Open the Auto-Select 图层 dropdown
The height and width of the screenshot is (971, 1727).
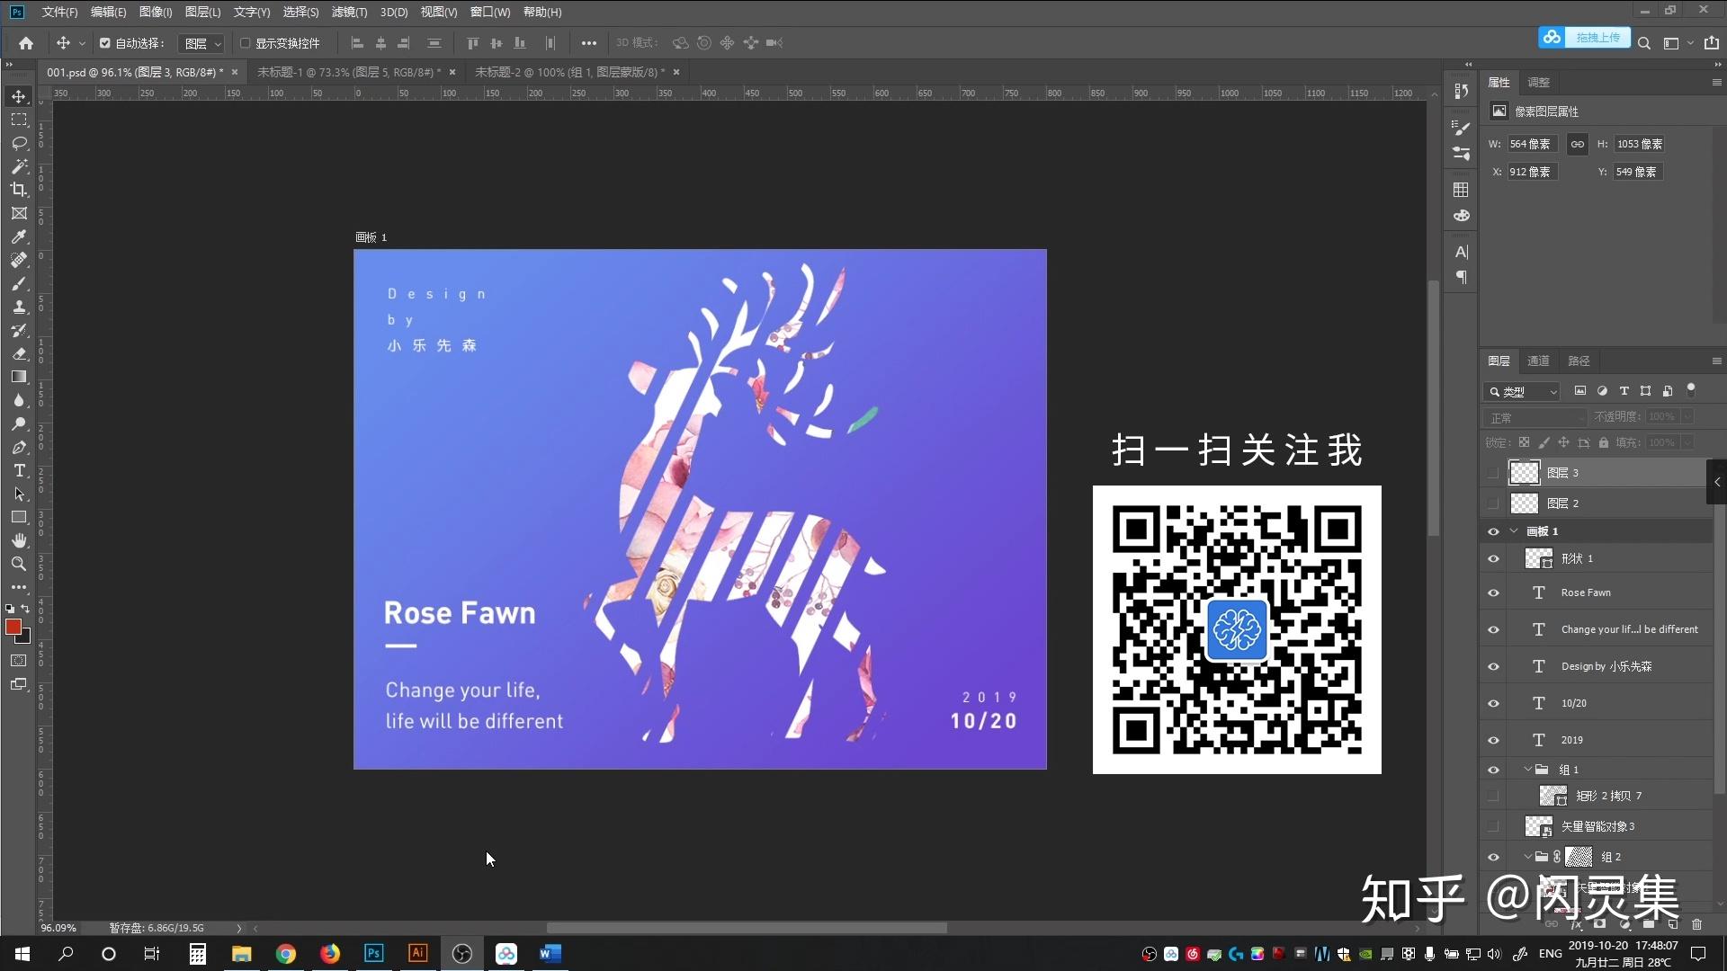pos(201,43)
